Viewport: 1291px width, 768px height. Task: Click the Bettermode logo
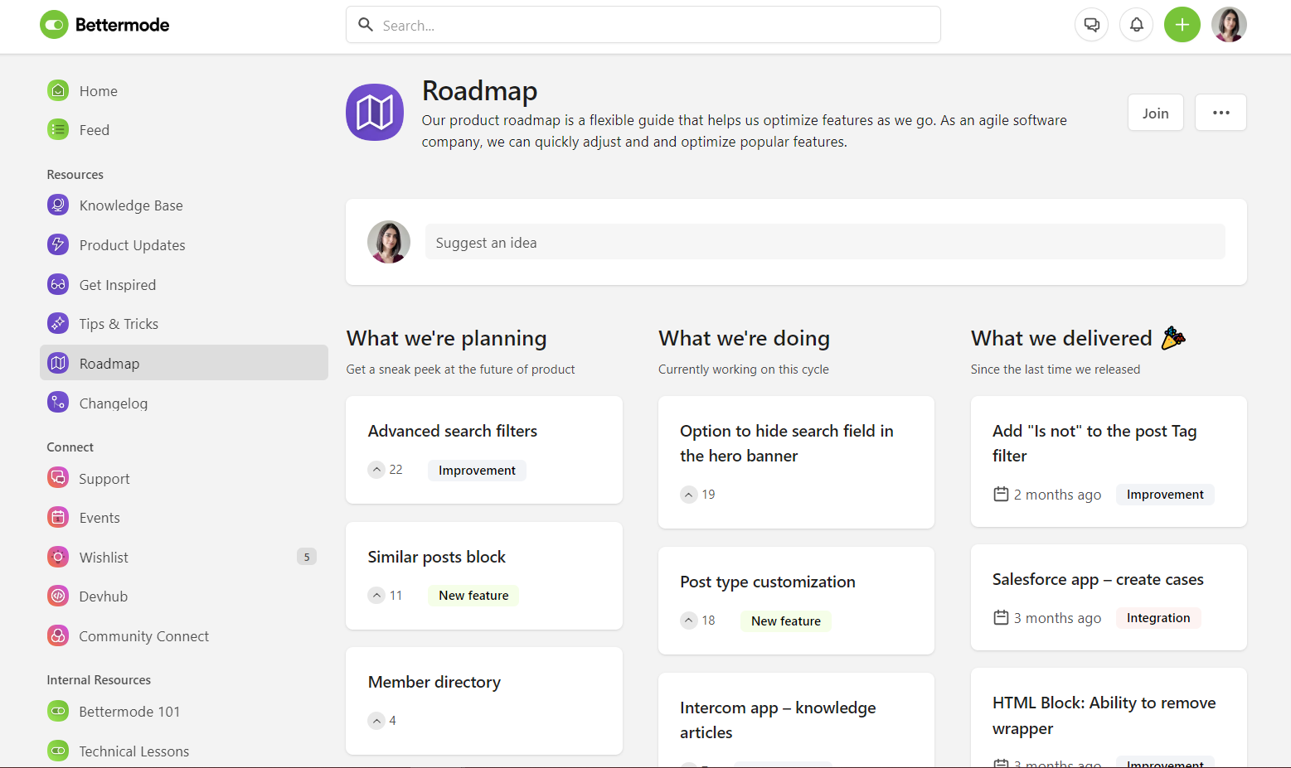pos(104,24)
